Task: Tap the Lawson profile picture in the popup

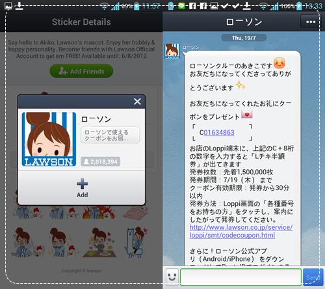Action: tap(49, 139)
